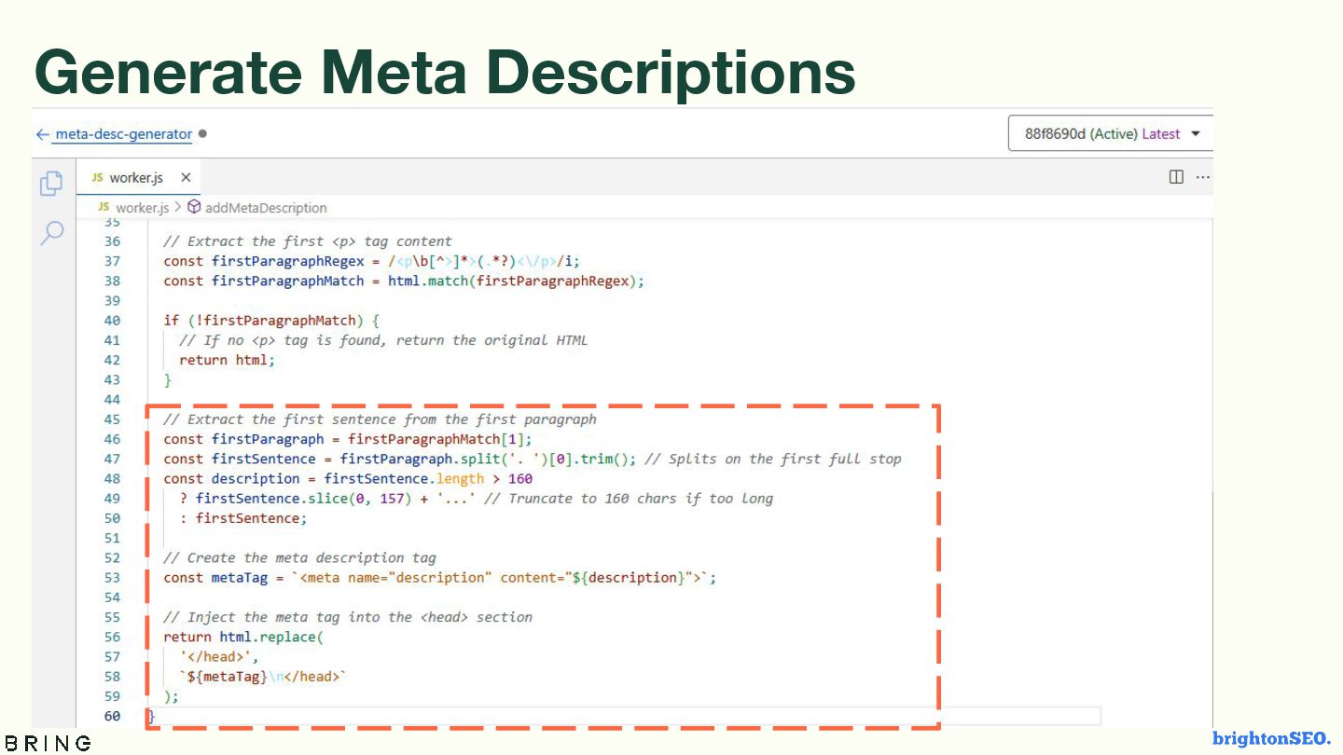Open the Search magnifier in the sidebar
Image resolution: width=1343 pixels, height=755 pixels.
click(52, 232)
